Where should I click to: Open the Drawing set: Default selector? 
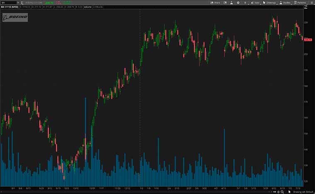point(303,192)
